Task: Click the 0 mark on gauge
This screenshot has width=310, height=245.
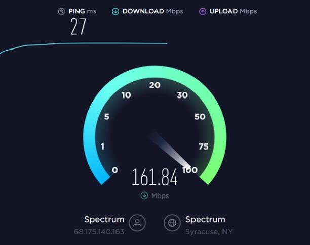Action: pos(115,170)
